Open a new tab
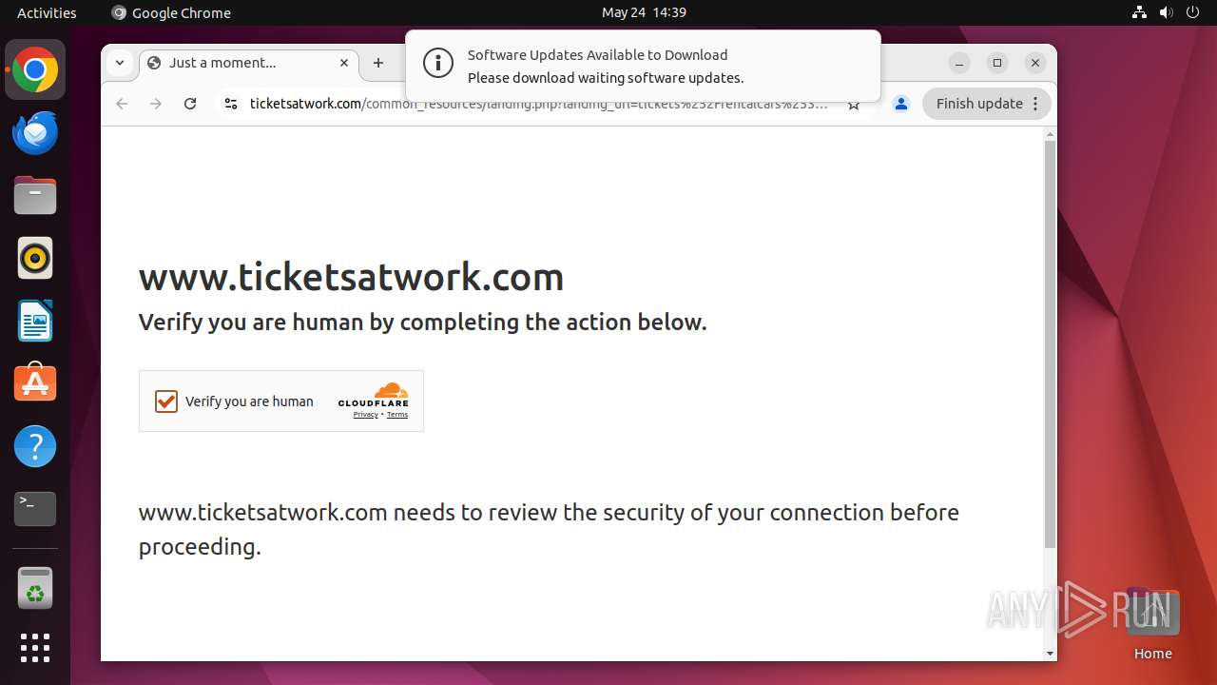 pos(378,63)
